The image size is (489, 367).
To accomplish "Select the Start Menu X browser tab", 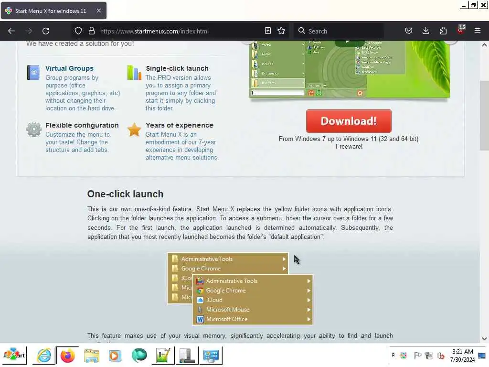I will (53, 11).
